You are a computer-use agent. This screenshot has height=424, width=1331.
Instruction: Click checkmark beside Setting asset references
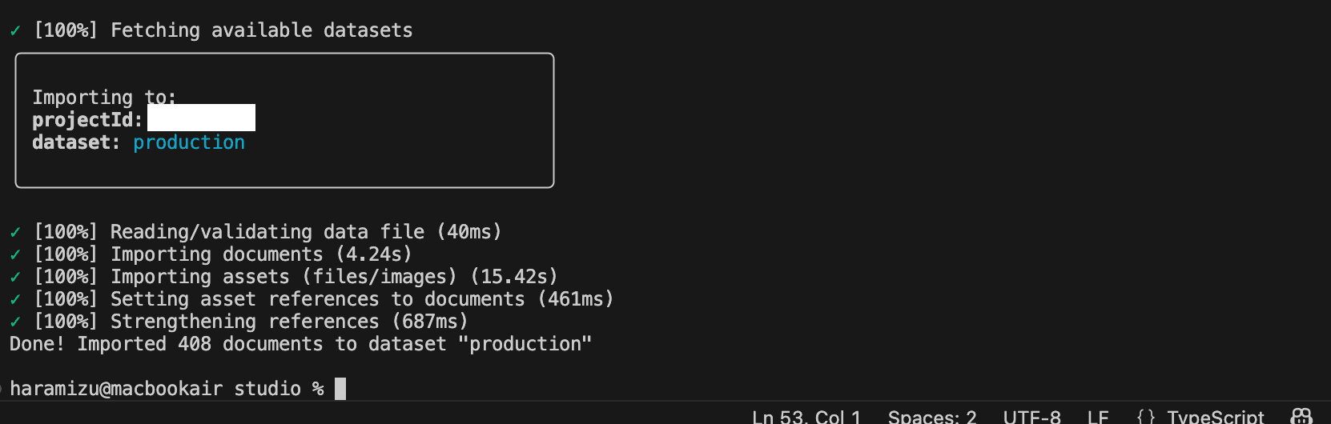[15, 300]
